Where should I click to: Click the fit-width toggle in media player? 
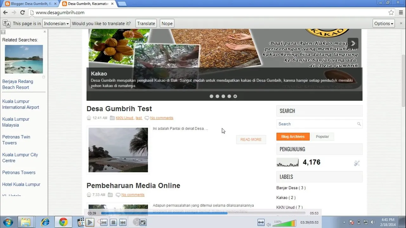(261, 222)
